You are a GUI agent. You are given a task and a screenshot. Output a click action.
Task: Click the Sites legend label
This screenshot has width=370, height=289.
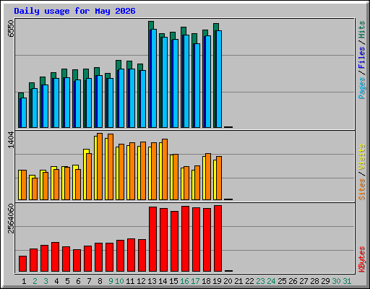click(x=362, y=189)
